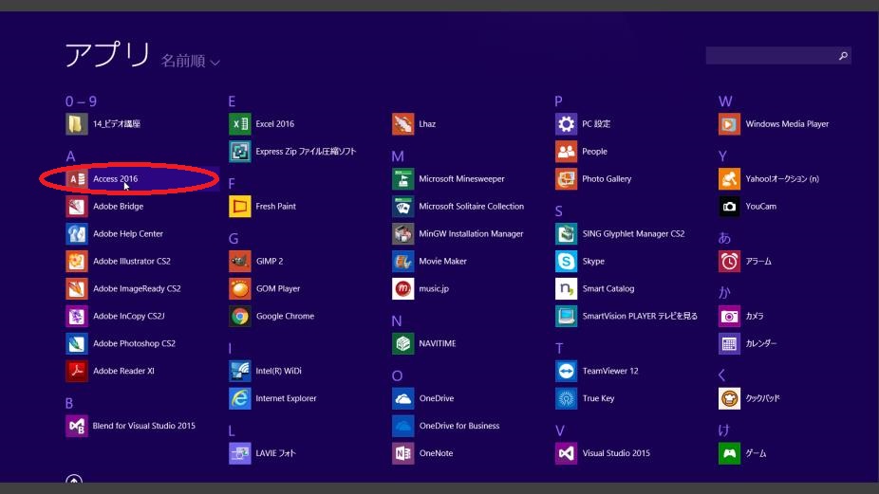Open Microsoft Solitaire Collection icon
The width and height of the screenshot is (879, 494).
pyautogui.click(x=403, y=206)
